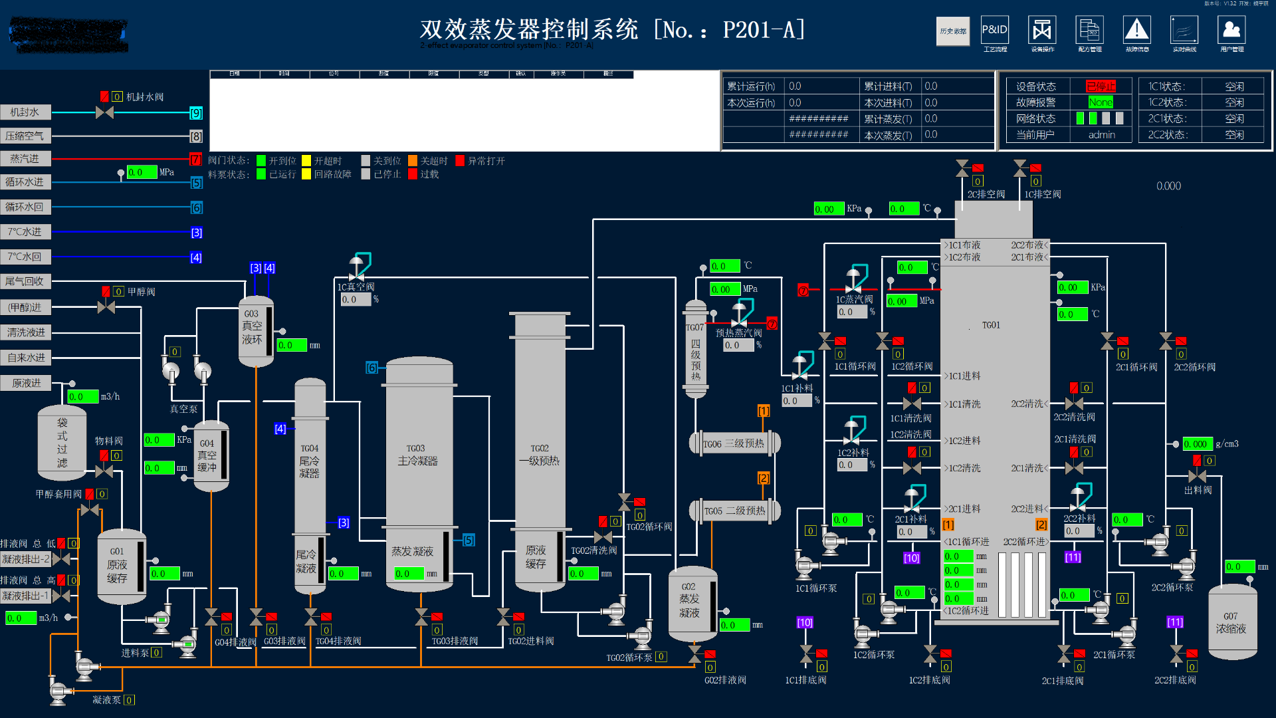Open the P&ID 工艺流程 page

994,34
